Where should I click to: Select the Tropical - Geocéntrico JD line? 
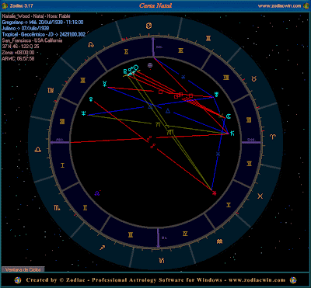click(44, 34)
